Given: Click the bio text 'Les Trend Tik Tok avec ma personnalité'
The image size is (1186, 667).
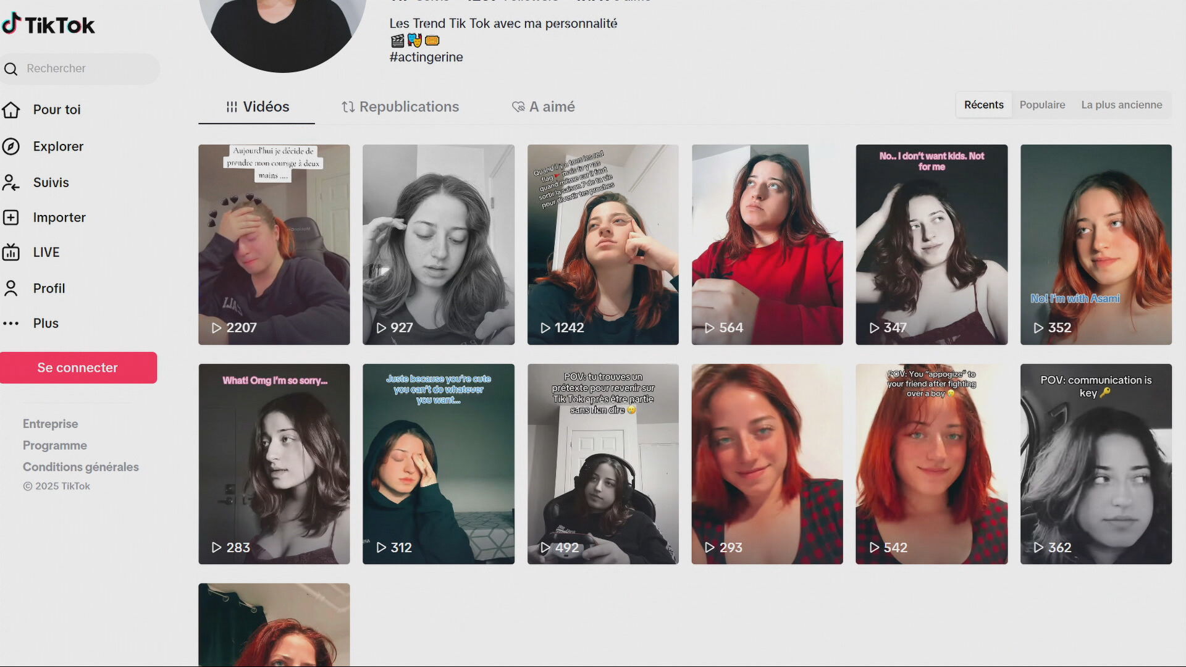Looking at the screenshot, I should click(503, 23).
